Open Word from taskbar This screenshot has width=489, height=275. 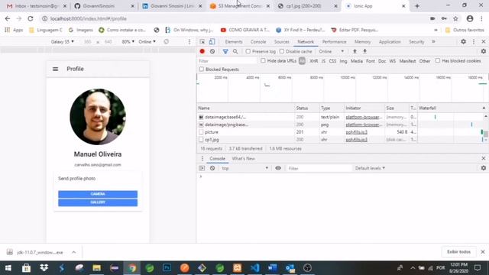pyautogui.click(x=272, y=268)
